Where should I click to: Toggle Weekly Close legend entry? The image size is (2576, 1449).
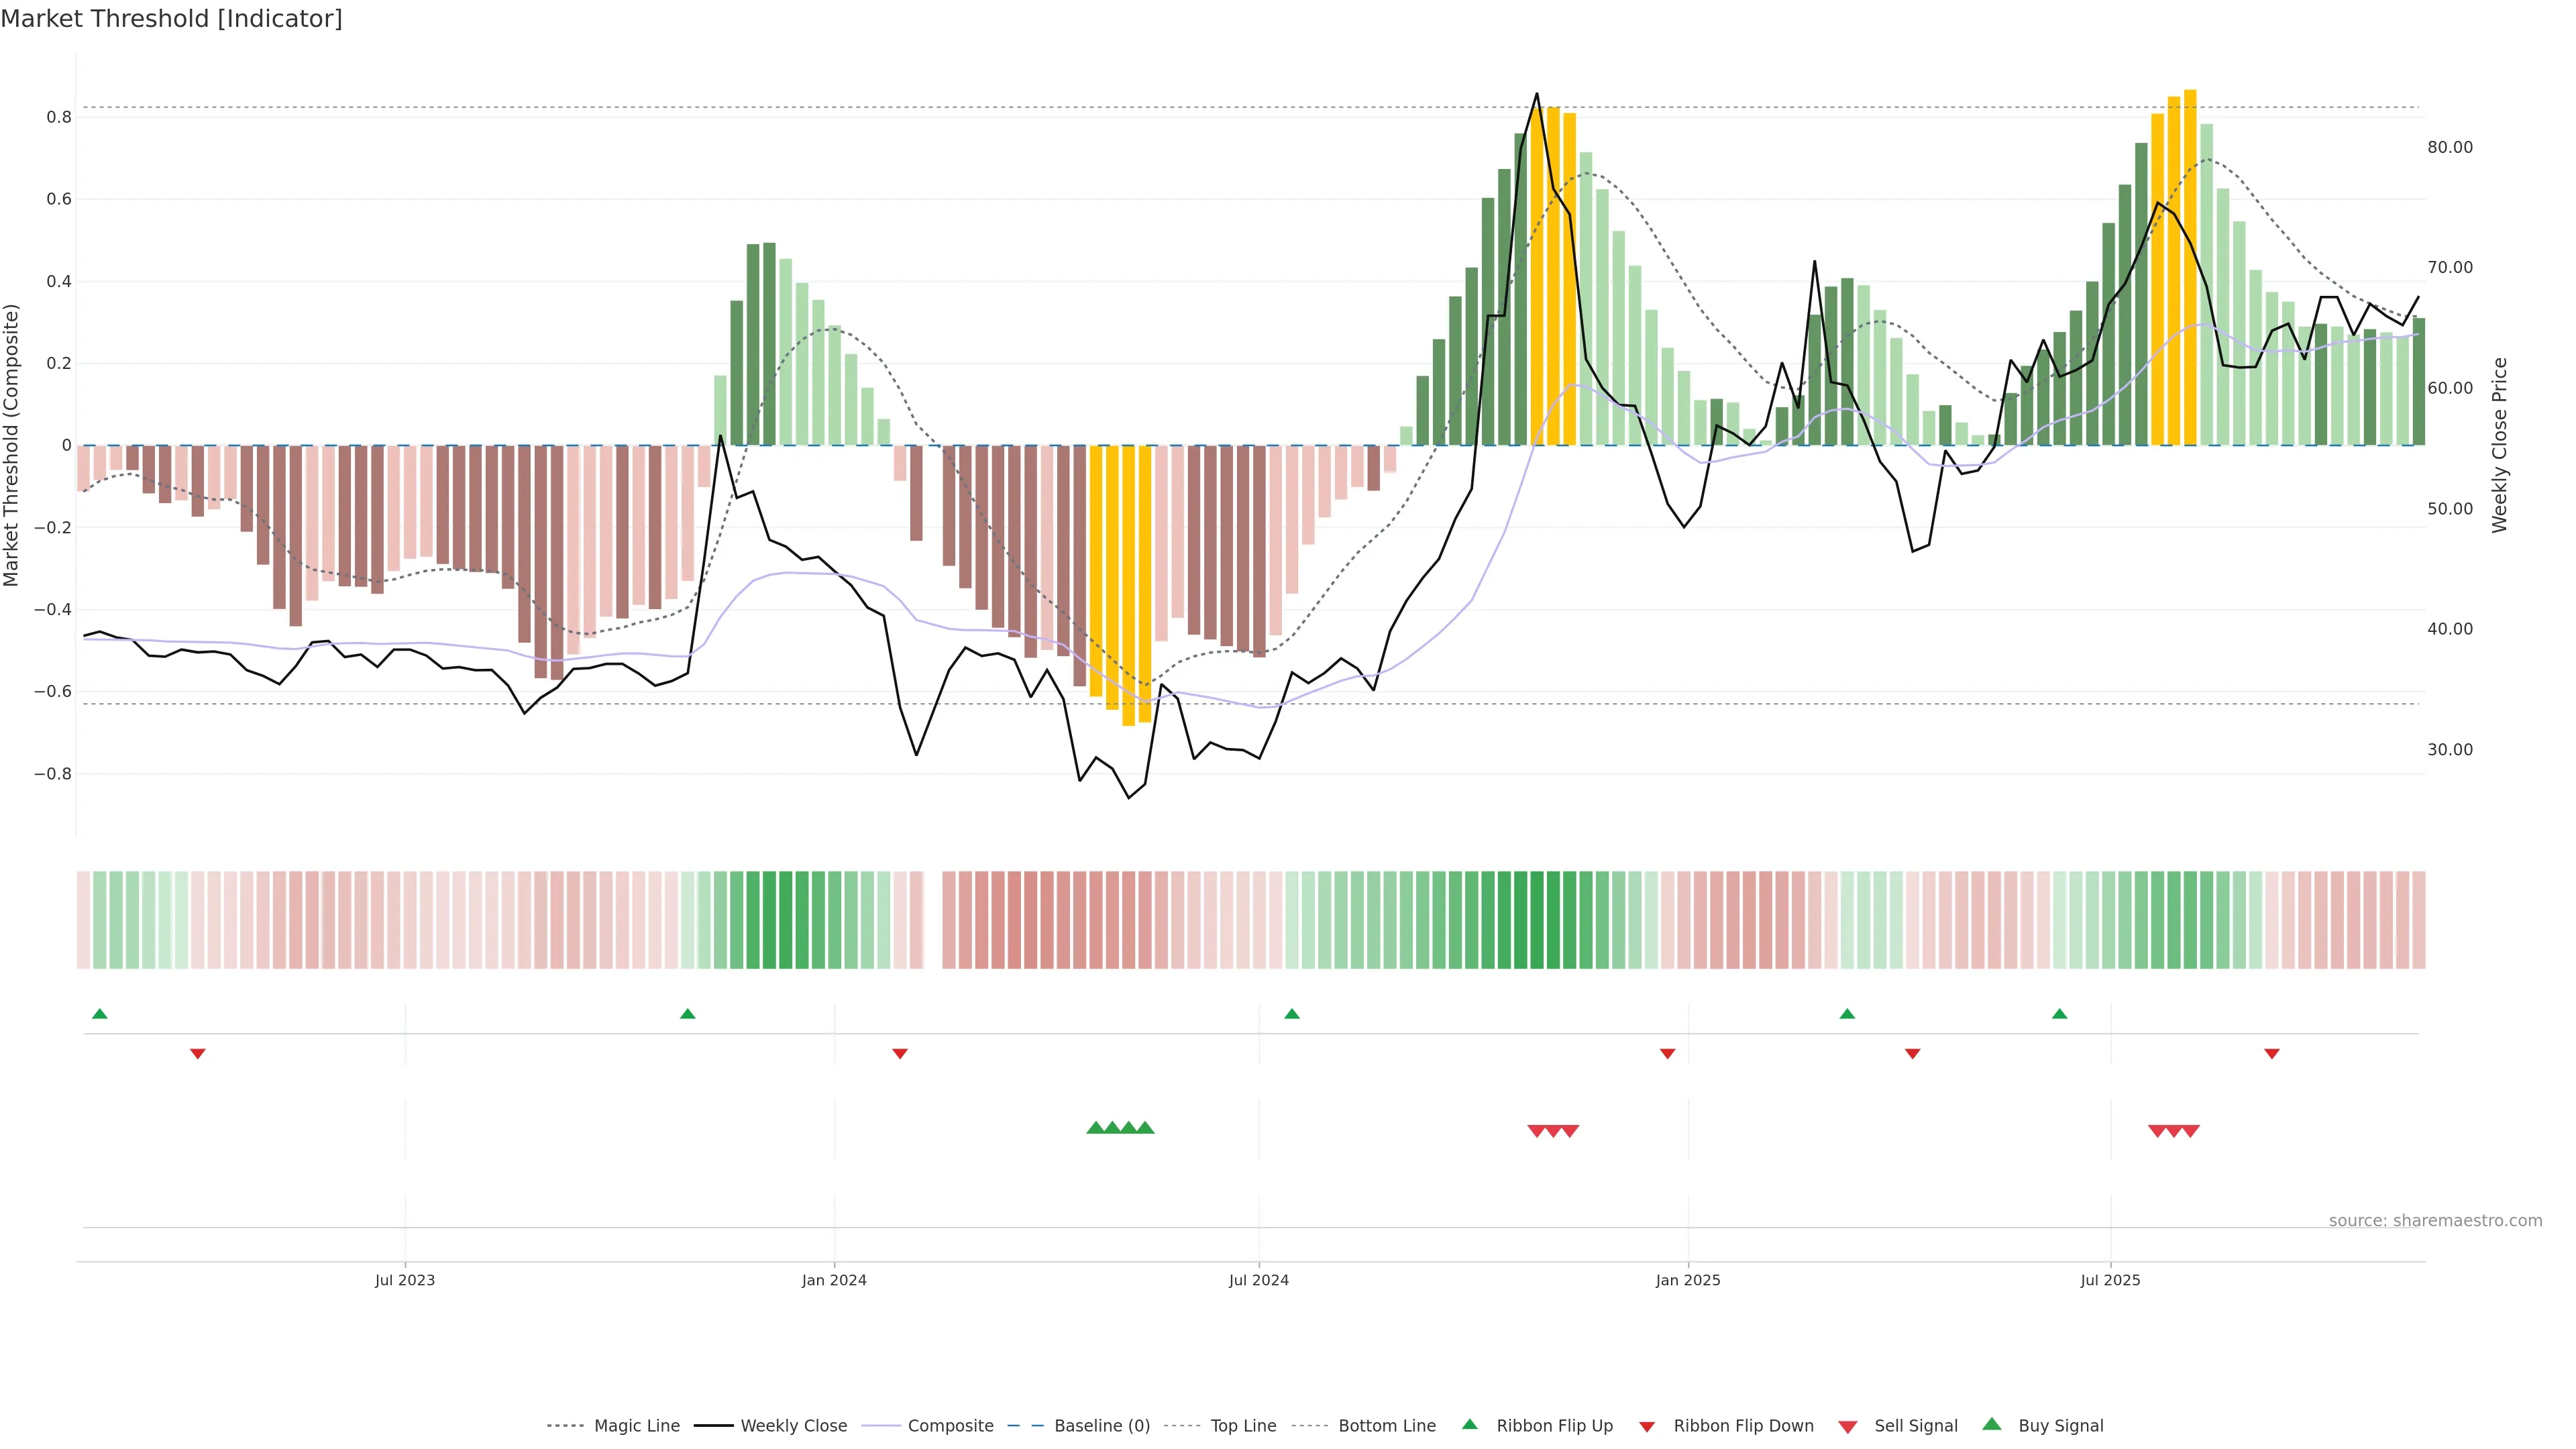(x=793, y=1426)
